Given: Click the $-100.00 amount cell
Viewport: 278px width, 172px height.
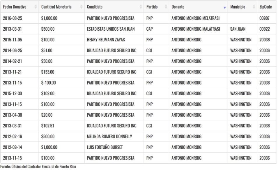Looking at the screenshot, I should (x=61, y=83).
